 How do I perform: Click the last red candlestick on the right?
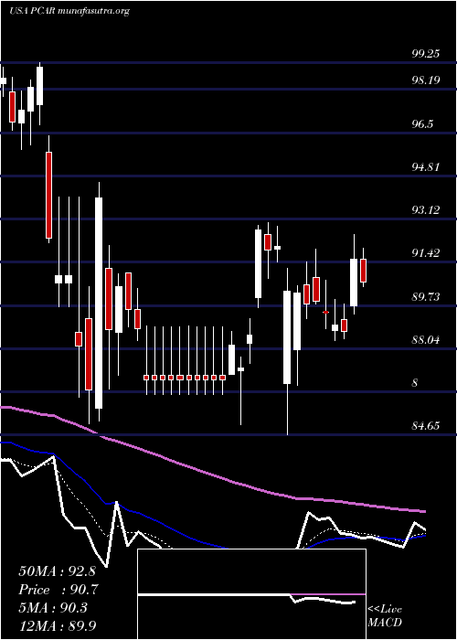click(x=363, y=270)
